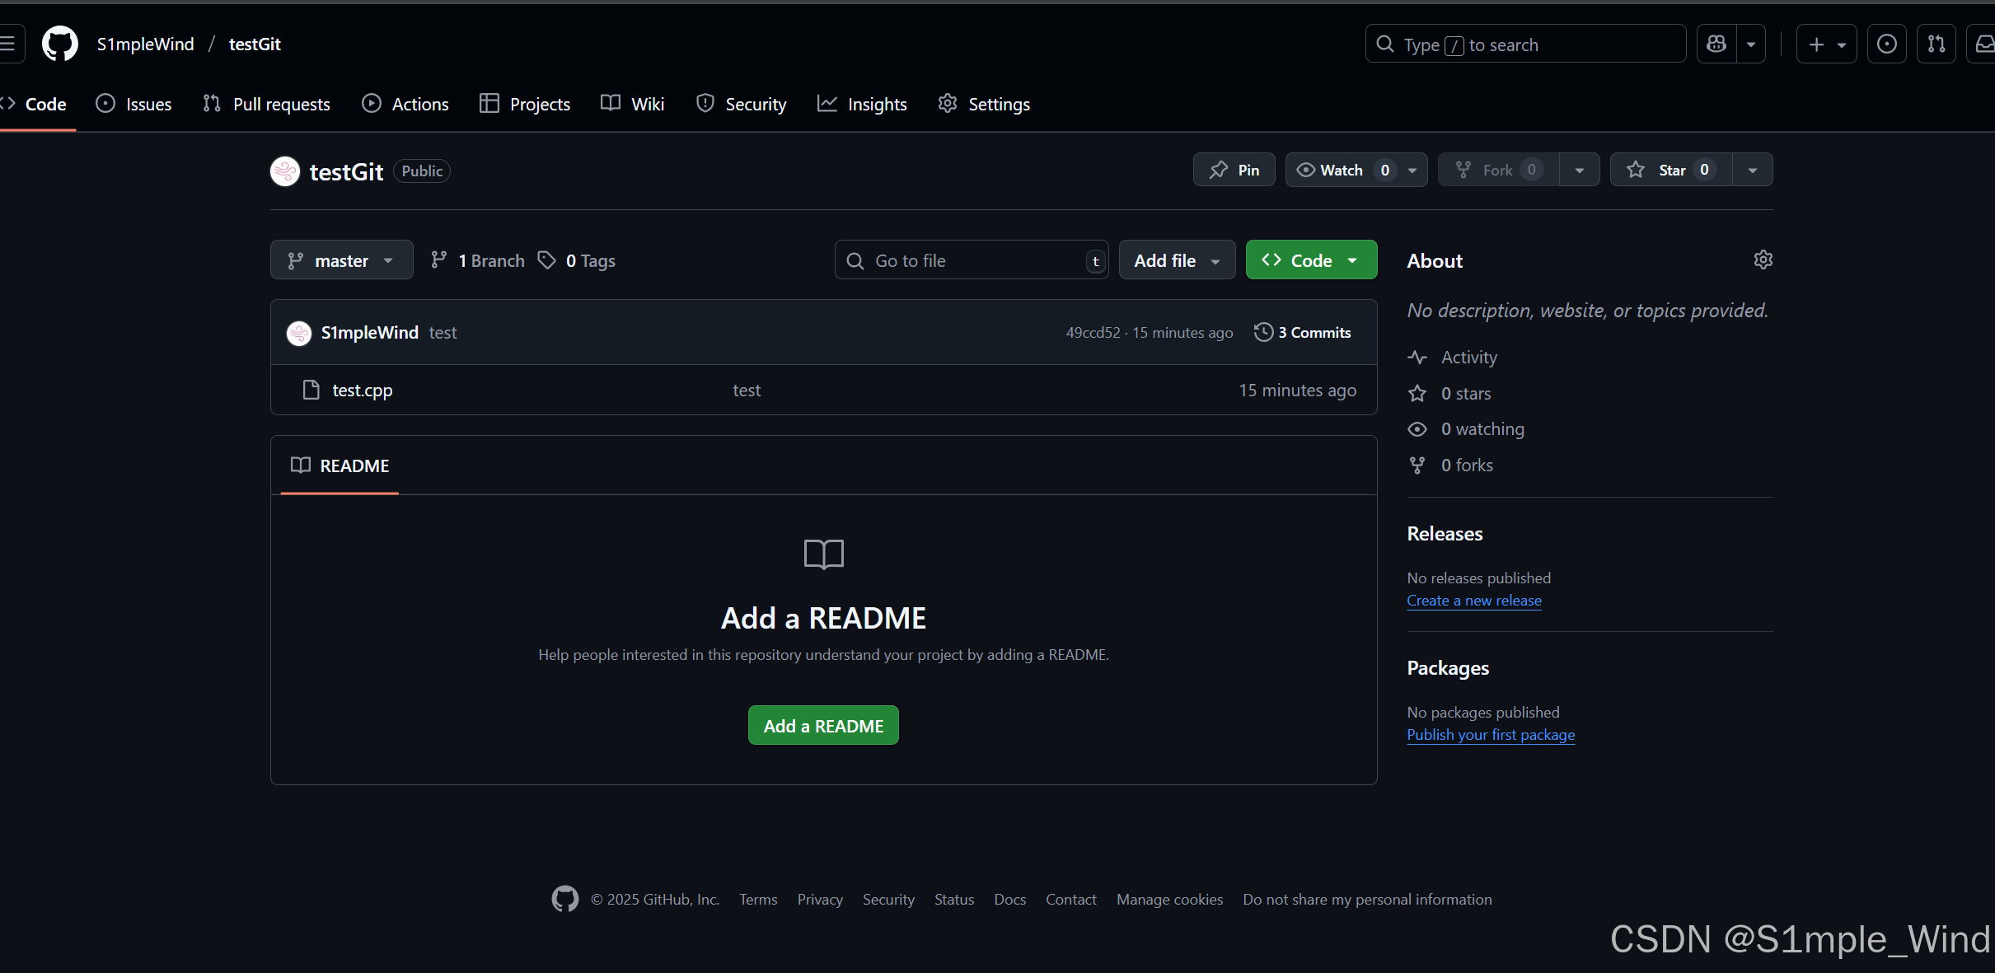This screenshot has height=973, width=1995.
Task: Click the 1 Branch link
Action: pos(477,260)
